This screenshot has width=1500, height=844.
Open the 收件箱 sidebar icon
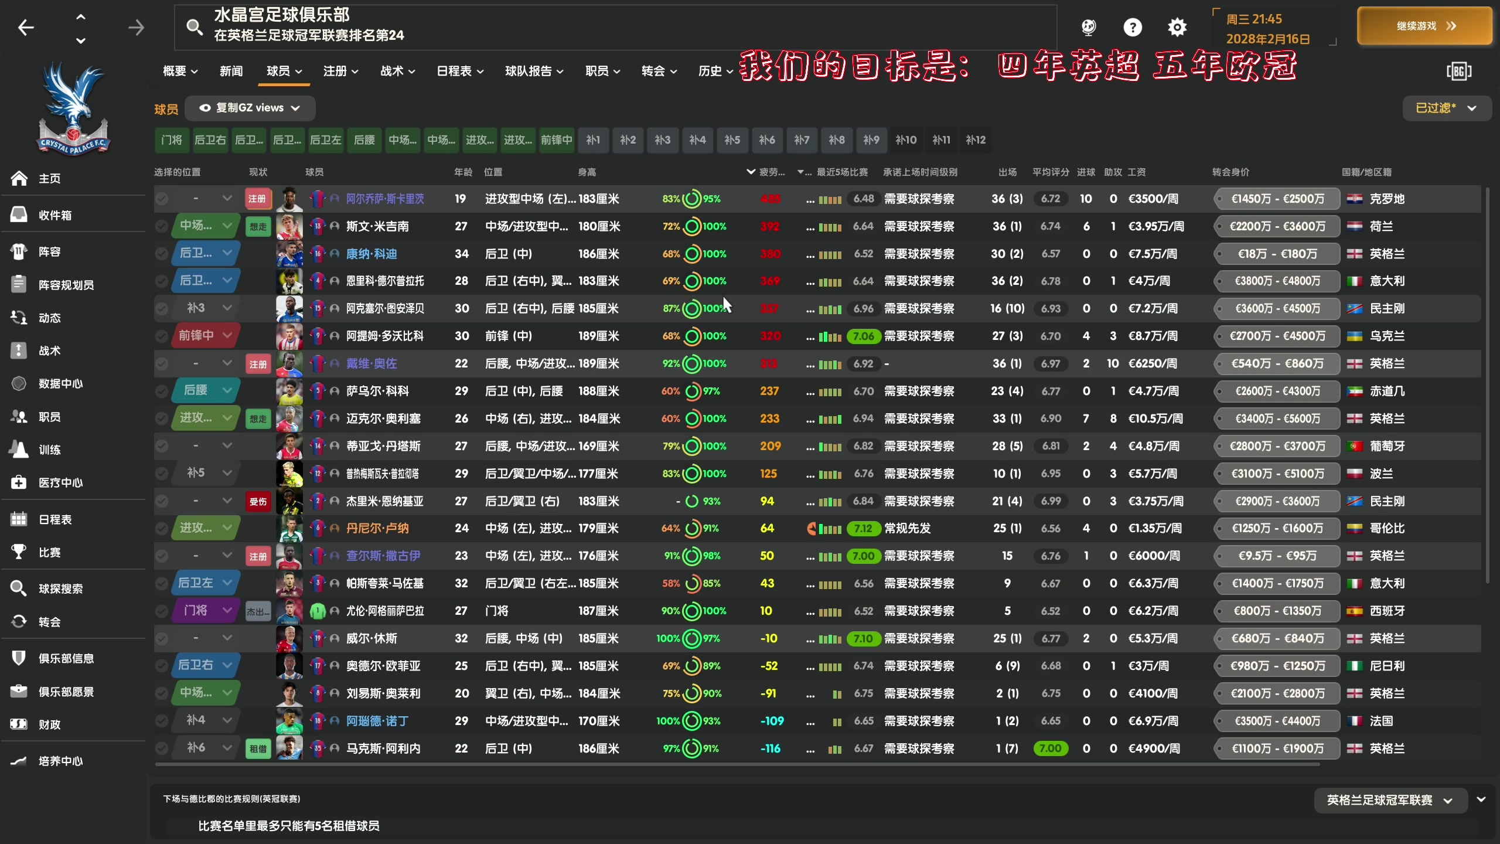coord(18,214)
